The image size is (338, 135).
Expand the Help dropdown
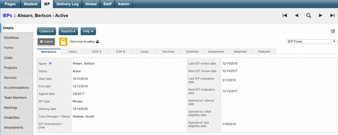click(88, 31)
